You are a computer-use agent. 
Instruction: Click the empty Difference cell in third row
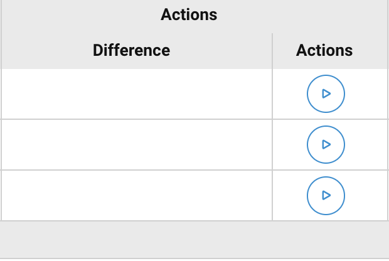click(137, 195)
